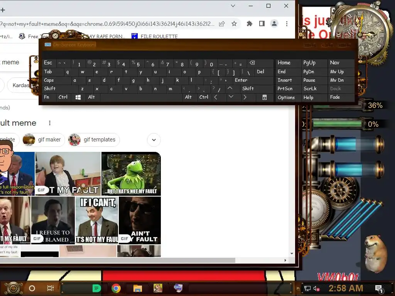The image size is (395, 296).
Task: Toggle the left Shift key
Action: [61, 89]
